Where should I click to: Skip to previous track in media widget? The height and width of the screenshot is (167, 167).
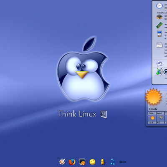pos(165,72)
